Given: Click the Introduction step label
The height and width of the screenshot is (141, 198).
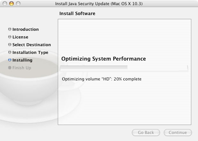Looking at the screenshot, I should coord(26,29).
